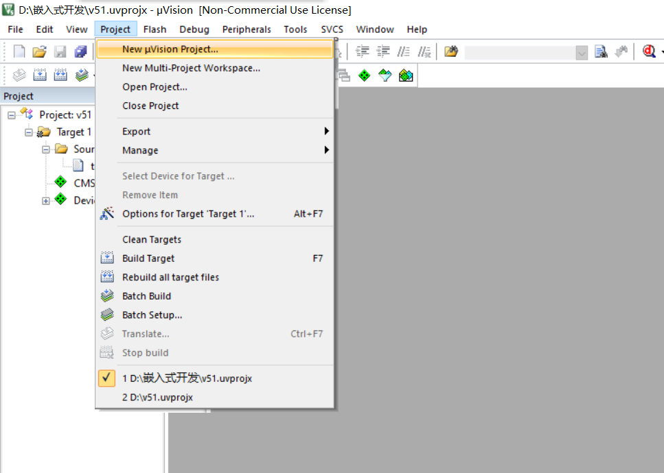Viewport: 664px width, 473px height.
Task: Open the SVCS menu
Action: click(332, 29)
